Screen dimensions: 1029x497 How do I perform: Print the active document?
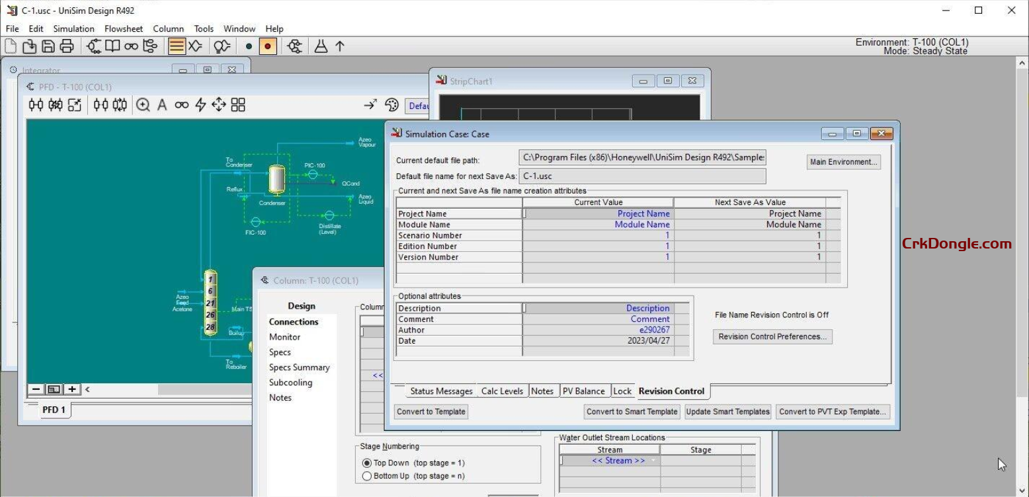[65, 46]
